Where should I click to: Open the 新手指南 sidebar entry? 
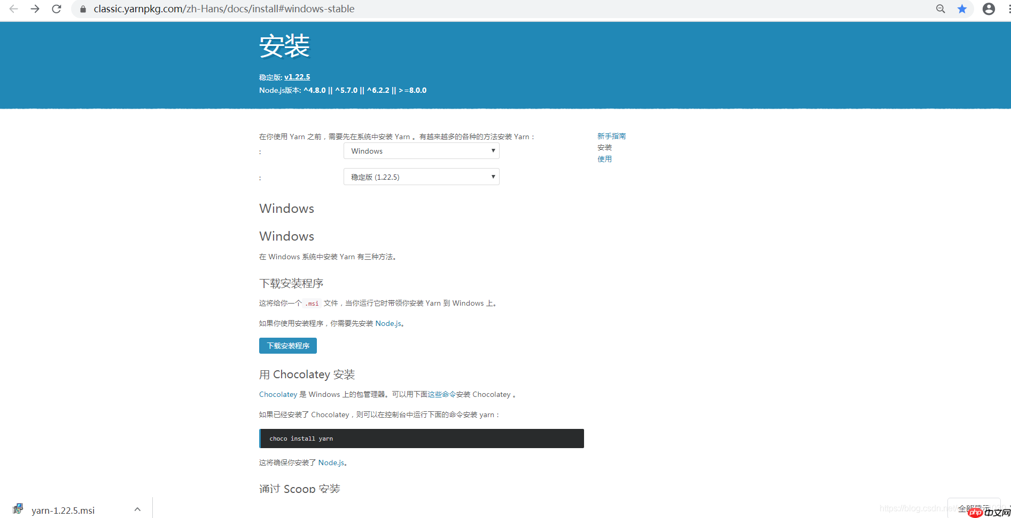pyautogui.click(x=611, y=136)
